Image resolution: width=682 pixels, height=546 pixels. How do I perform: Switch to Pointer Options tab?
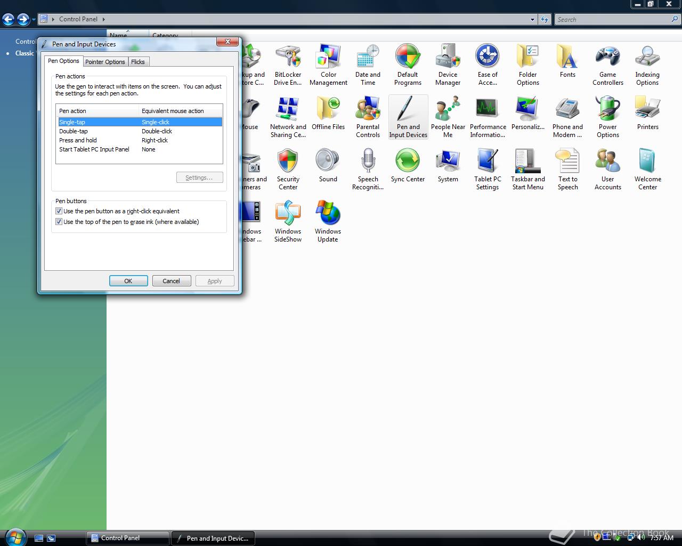pyautogui.click(x=105, y=62)
